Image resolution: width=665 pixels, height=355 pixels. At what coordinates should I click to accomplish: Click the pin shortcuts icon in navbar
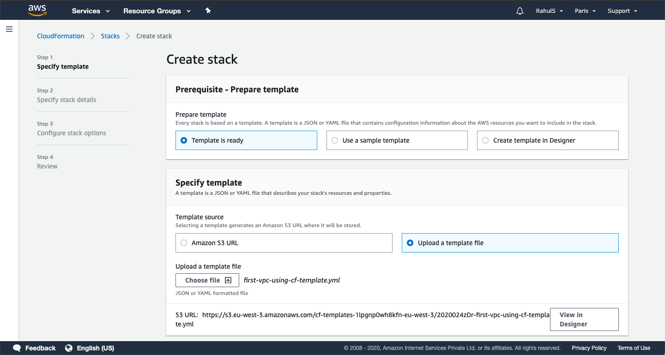tap(208, 11)
